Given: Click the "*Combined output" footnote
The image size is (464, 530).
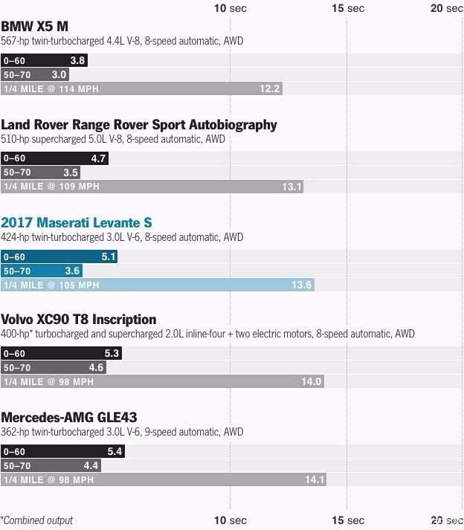Looking at the screenshot, I should pyautogui.click(x=36, y=520).
